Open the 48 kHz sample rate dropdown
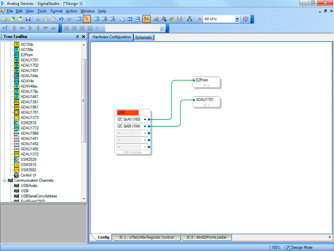 point(237,19)
